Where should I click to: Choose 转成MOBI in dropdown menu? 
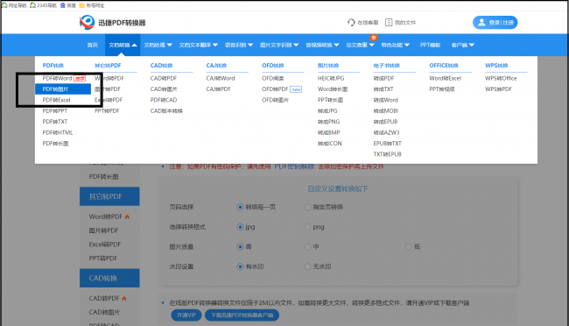[386, 110]
